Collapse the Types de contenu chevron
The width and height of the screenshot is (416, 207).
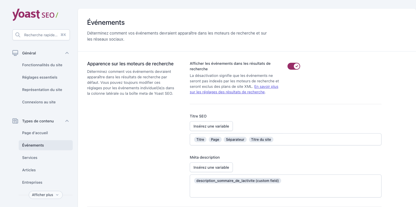pos(67,121)
